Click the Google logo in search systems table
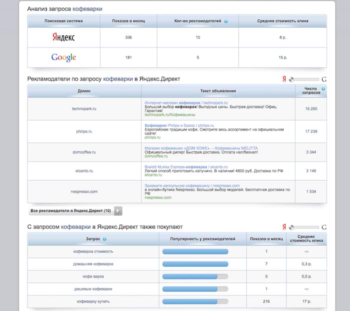350x311 pixels. tap(63, 57)
